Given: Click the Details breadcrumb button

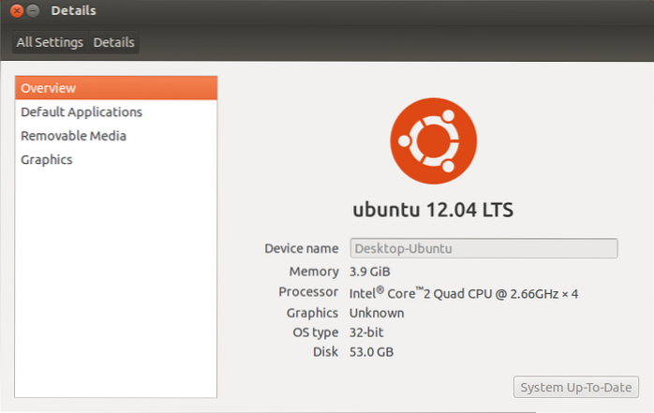Looking at the screenshot, I should [113, 42].
